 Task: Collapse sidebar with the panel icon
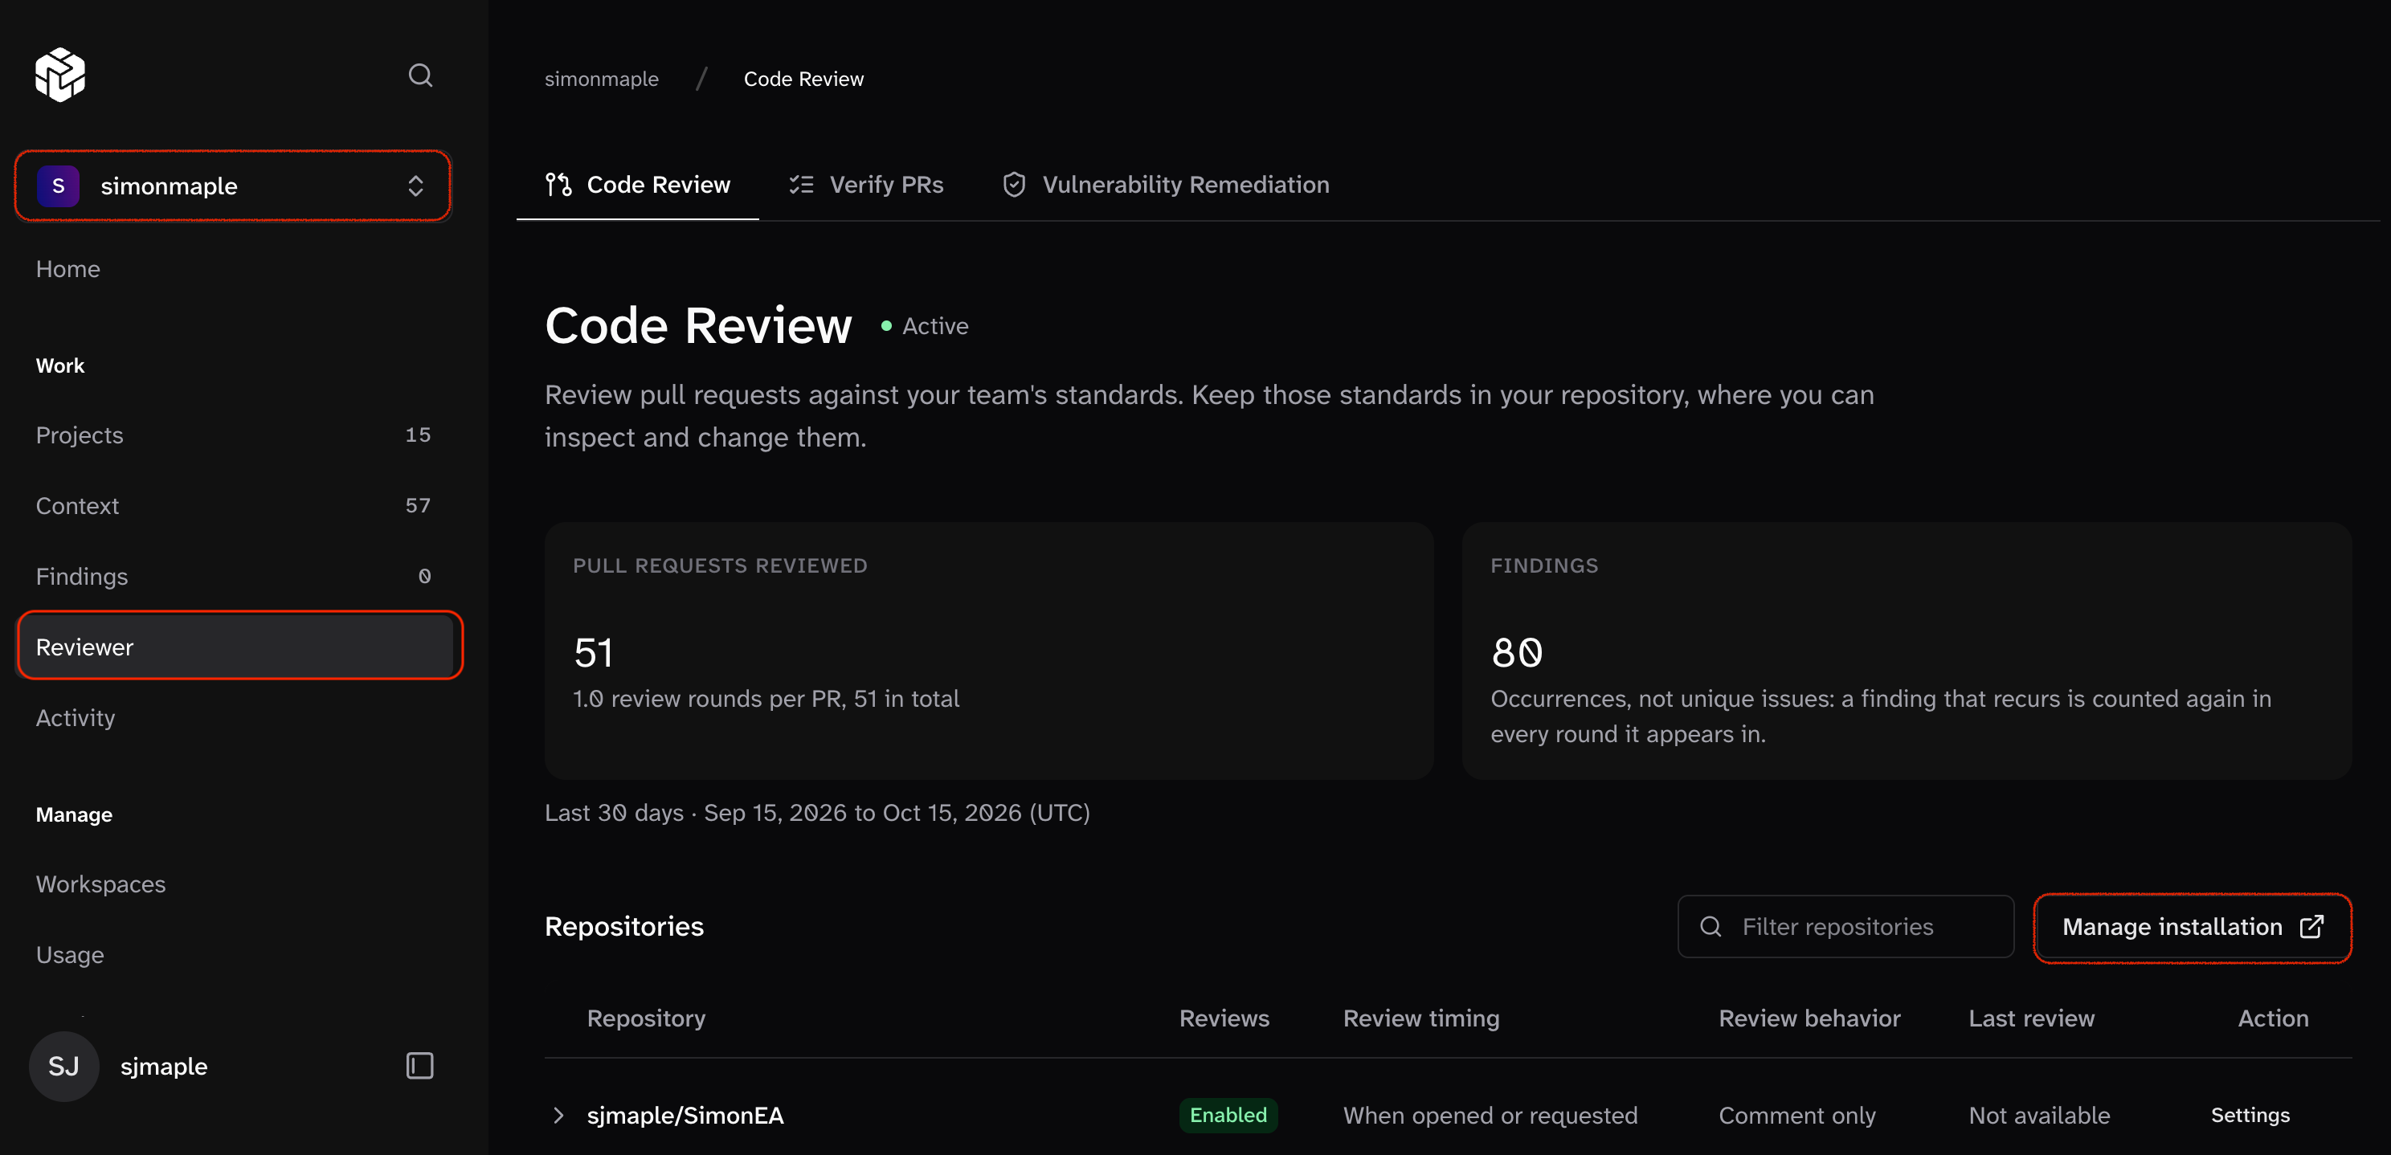[x=419, y=1066]
